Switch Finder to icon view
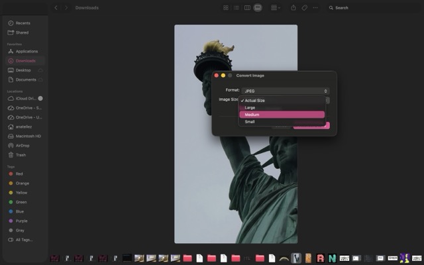 pyautogui.click(x=226, y=8)
